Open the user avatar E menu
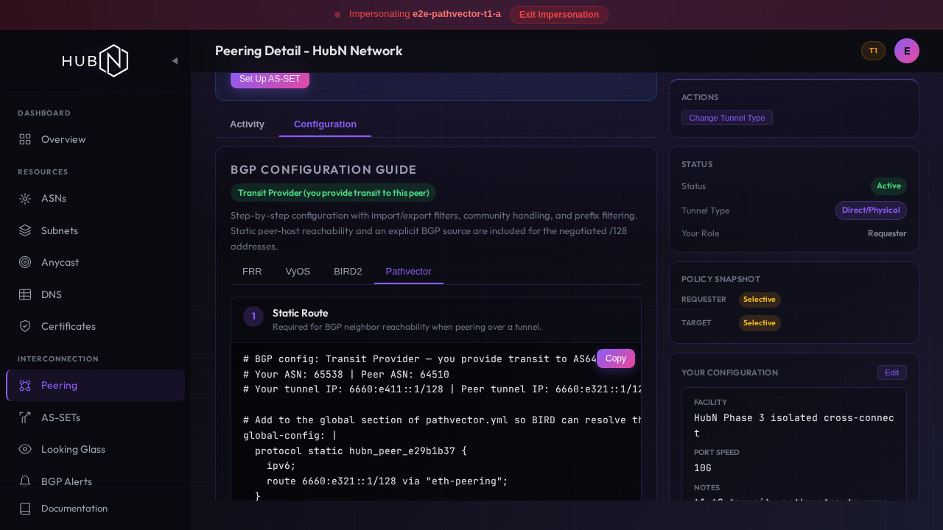Screen dimensions: 943x530 907,51
